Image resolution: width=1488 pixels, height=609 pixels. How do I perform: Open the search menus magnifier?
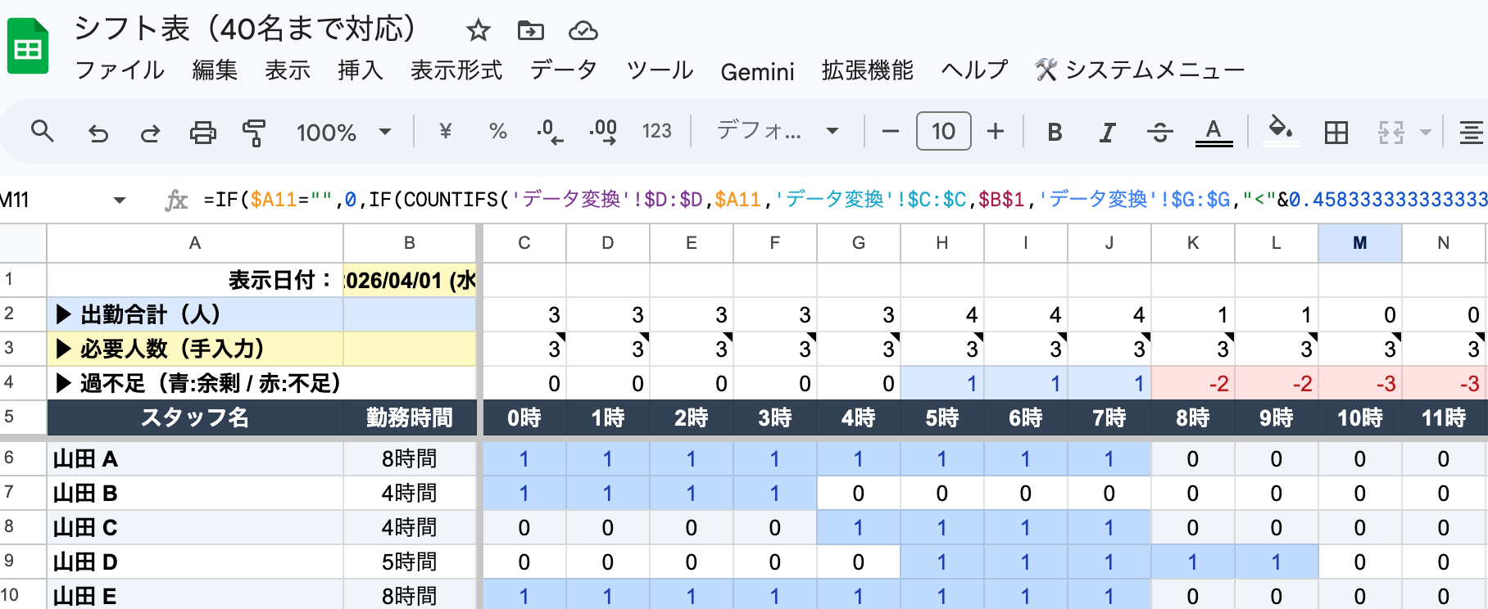(x=42, y=131)
